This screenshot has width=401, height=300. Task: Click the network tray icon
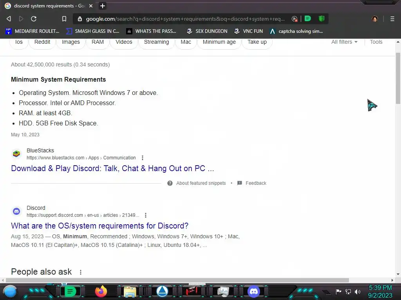tap(348, 291)
